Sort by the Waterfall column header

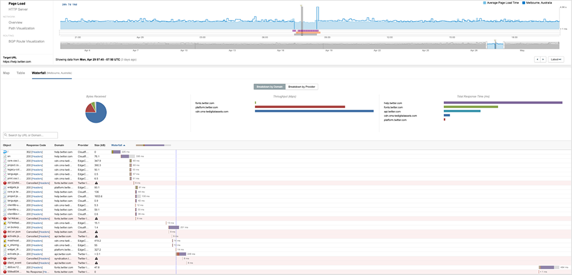[117, 145]
